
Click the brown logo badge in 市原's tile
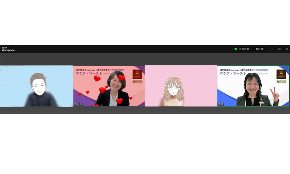(x=281, y=74)
